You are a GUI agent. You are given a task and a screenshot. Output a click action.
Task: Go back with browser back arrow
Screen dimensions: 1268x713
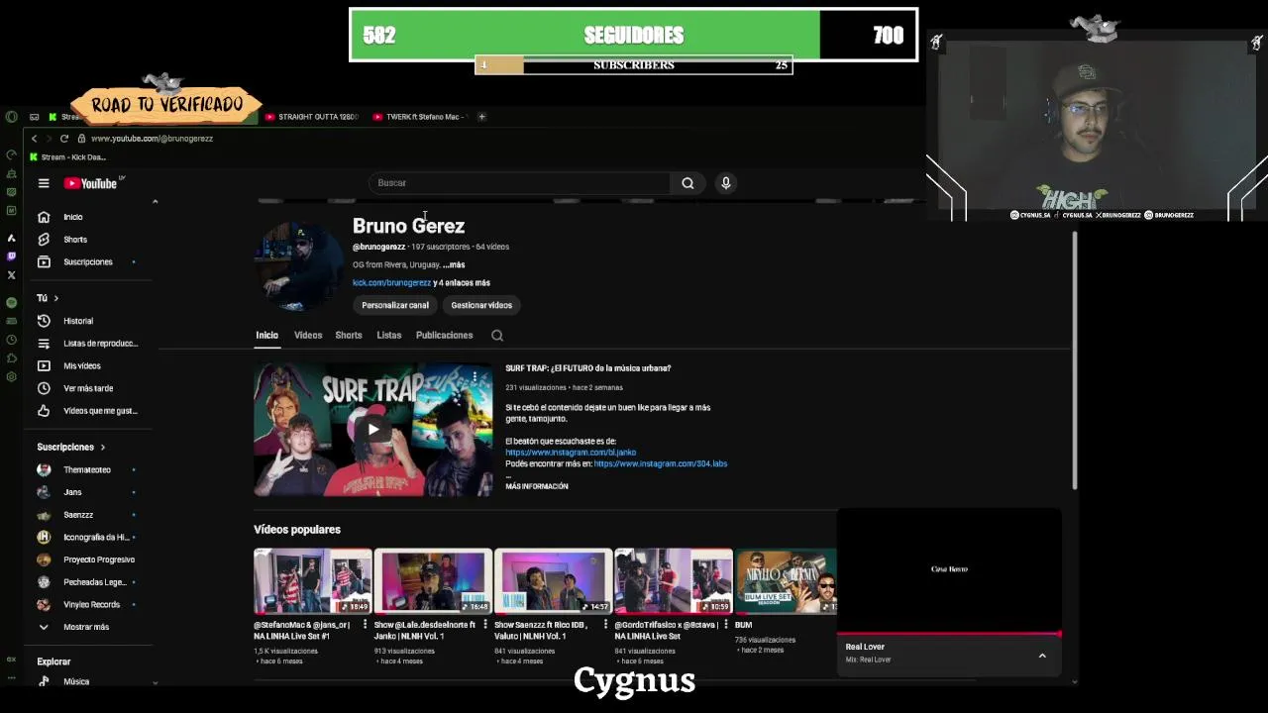coord(34,139)
